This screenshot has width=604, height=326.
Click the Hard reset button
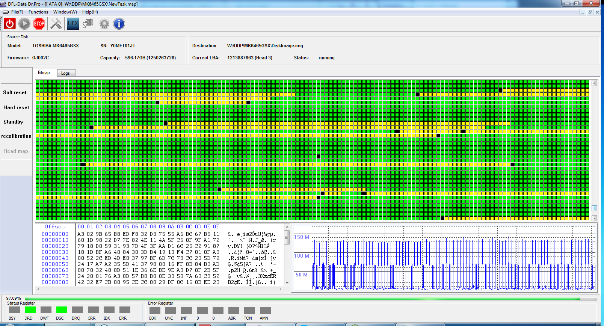coord(16,107)
